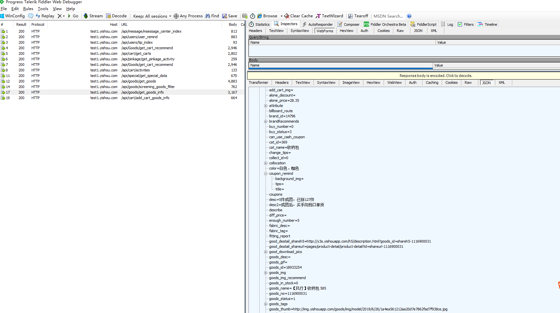
Task: Replay the selected session
Action: 45,16
